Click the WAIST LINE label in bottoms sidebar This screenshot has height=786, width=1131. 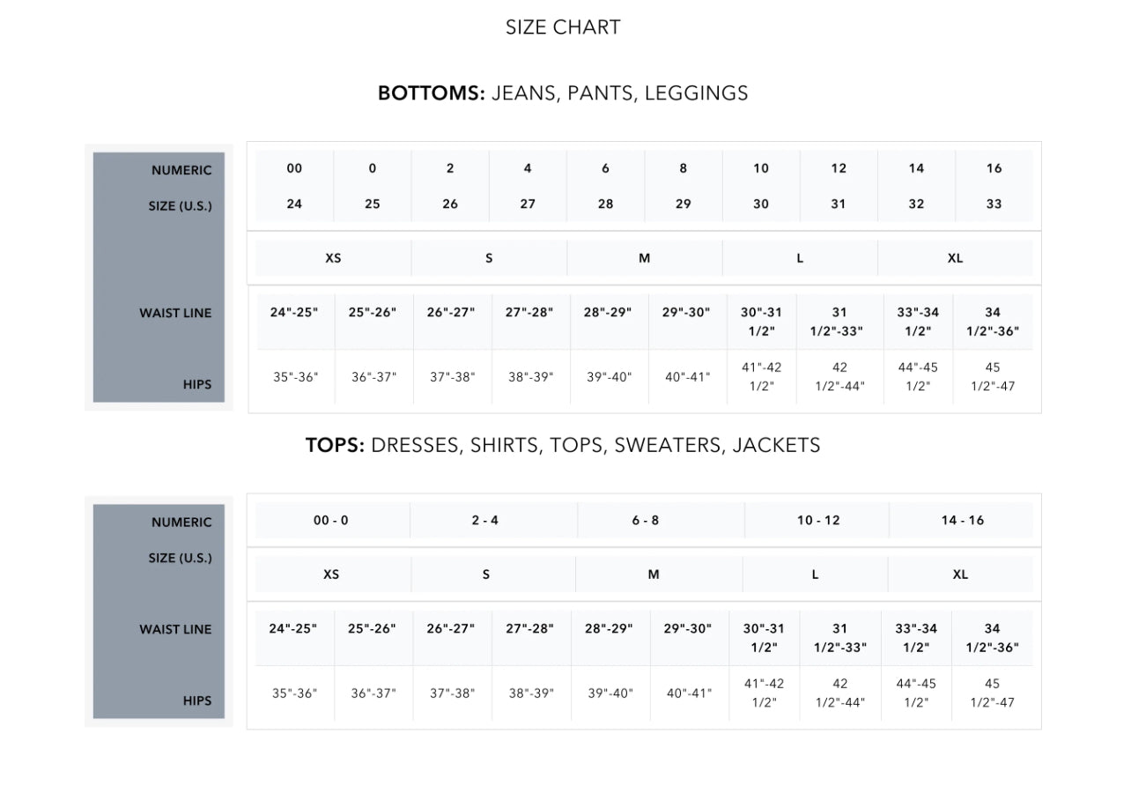(175, 314)
